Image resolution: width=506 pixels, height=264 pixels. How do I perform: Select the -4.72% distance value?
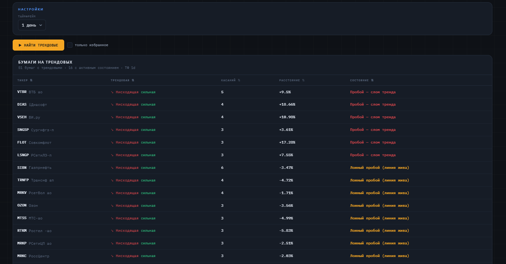[x=286, y=180]
